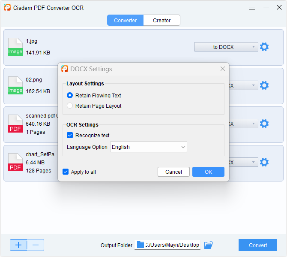Open the 'to DOCX' format dropdown for 1.jpg
287x257 pixels.
pos(226,47)
